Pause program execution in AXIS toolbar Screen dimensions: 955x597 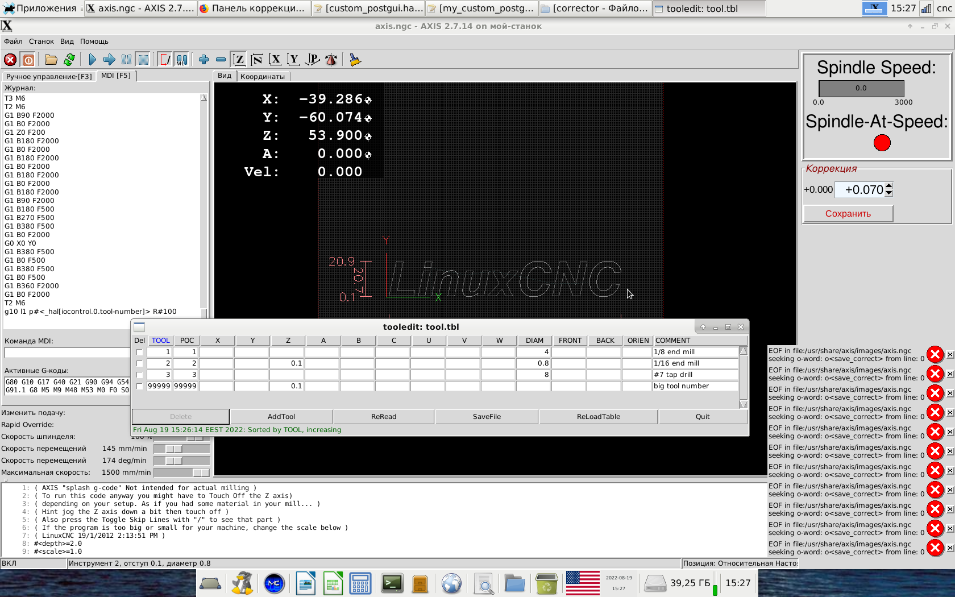click(126, 60)
